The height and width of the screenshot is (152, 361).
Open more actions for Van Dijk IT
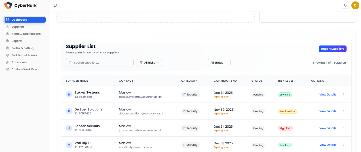[x=343, y=145]
